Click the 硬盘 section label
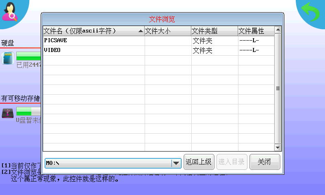Viewport: 325px width, 195px height. [8, 43]
